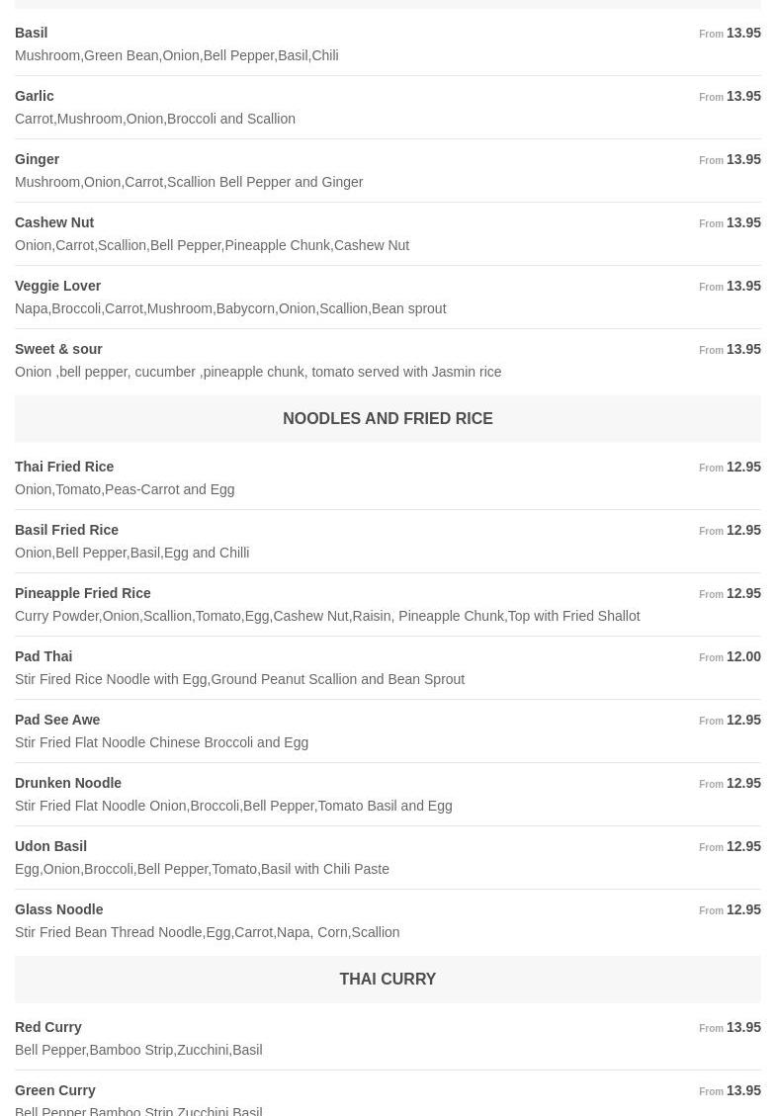The width and height of the screenshot is (776, 1116).
Task: Click the Glass Noodle dish name
Action: 59,909
